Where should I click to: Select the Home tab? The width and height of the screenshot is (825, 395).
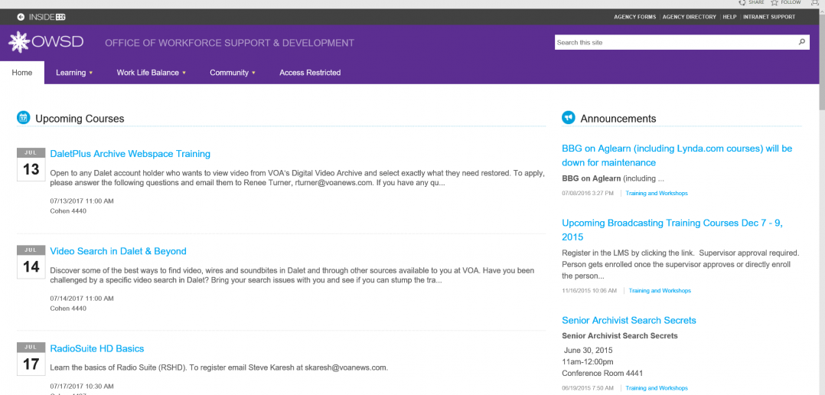(x=22, y=73)
